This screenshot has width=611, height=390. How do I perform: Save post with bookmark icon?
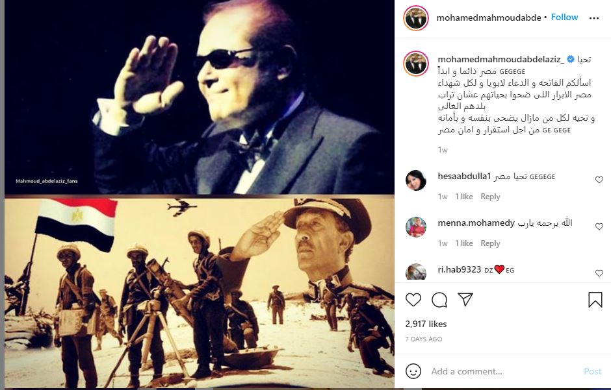(595, 300)
